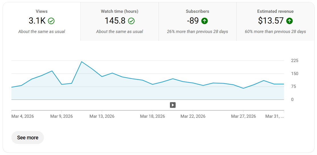Click the green checkmark icon beside Views

point(51,21)
